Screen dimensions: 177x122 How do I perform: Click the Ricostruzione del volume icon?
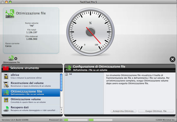pos(6,84)
